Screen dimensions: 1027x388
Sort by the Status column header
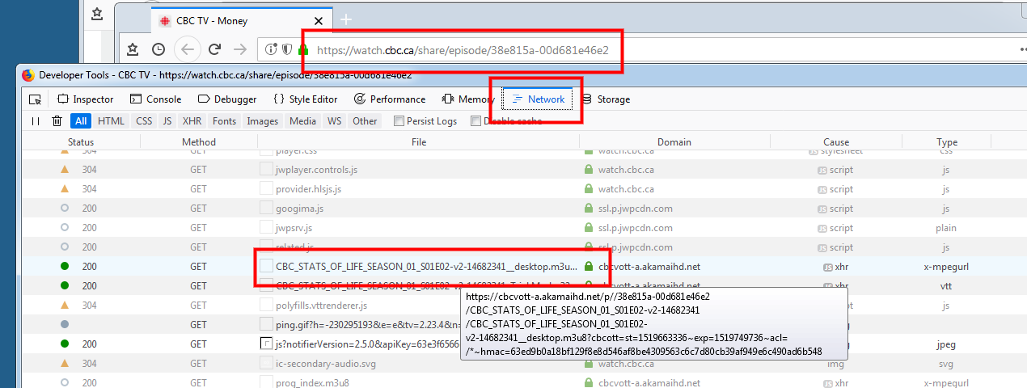click(x=81, y=141)
